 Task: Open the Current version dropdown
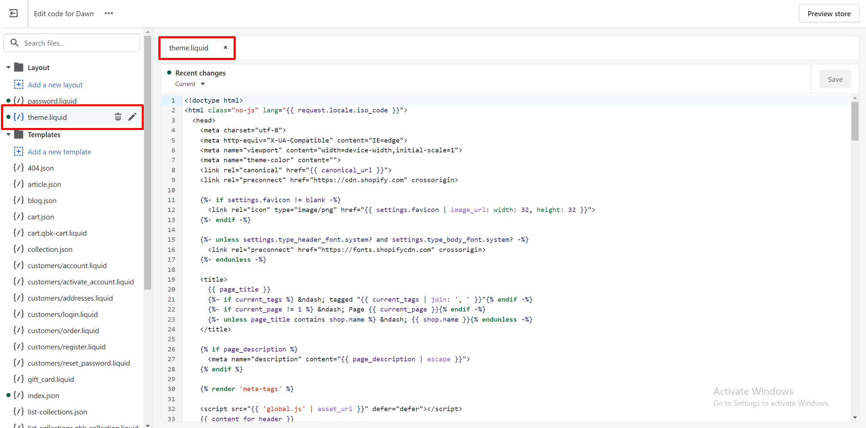pos(190,84)
